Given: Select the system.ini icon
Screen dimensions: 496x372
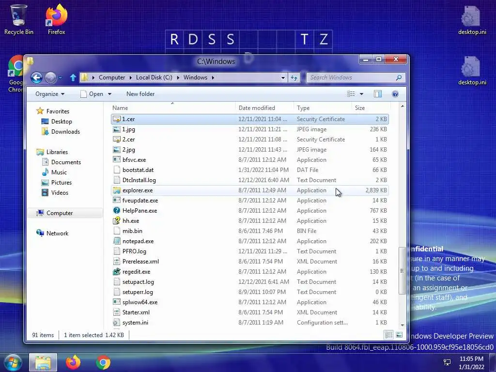Looking at the screenshot, I should (x=117, y=323).
